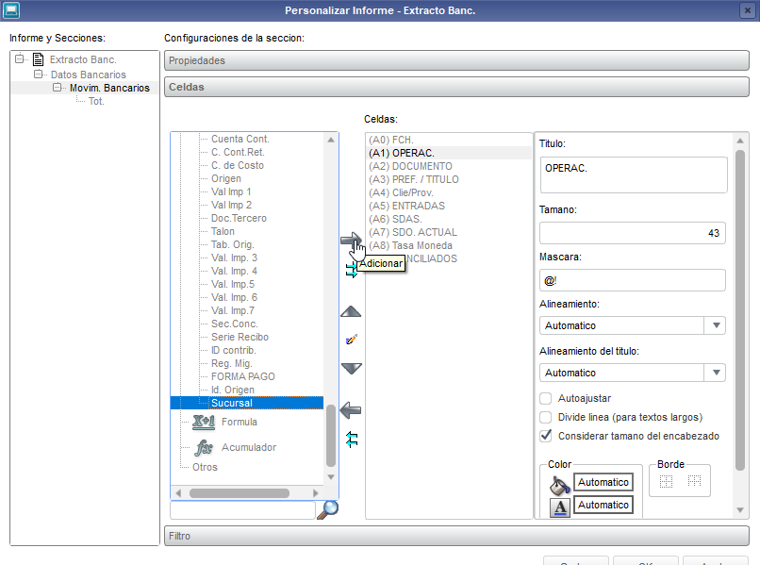
Task: Click the properties panel scrollbar thumb
Action: (739, 310)
